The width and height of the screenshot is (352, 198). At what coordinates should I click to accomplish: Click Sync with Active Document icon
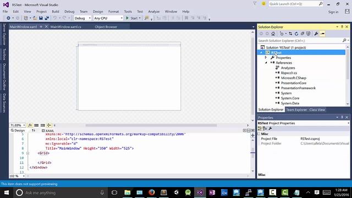pos(290,34)
